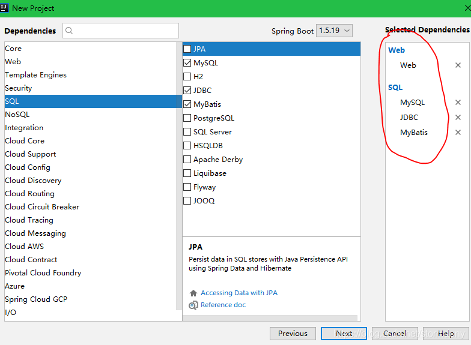Image resolution: width=471 pixels, height=345 pixels.
Task: Close the New Project dialog
Action: click(x=467, y=8)
